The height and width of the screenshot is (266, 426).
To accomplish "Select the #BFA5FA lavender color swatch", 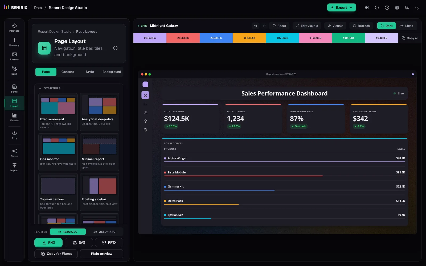I will click(x=150, y=38).
